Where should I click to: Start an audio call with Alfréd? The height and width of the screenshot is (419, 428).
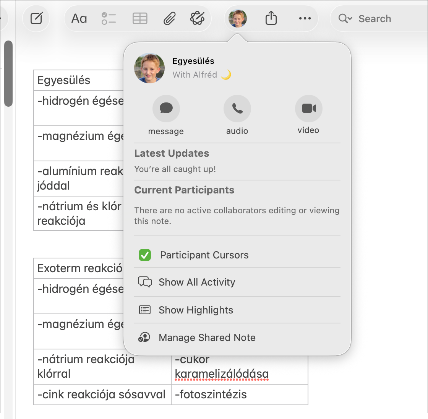point(237,109)
